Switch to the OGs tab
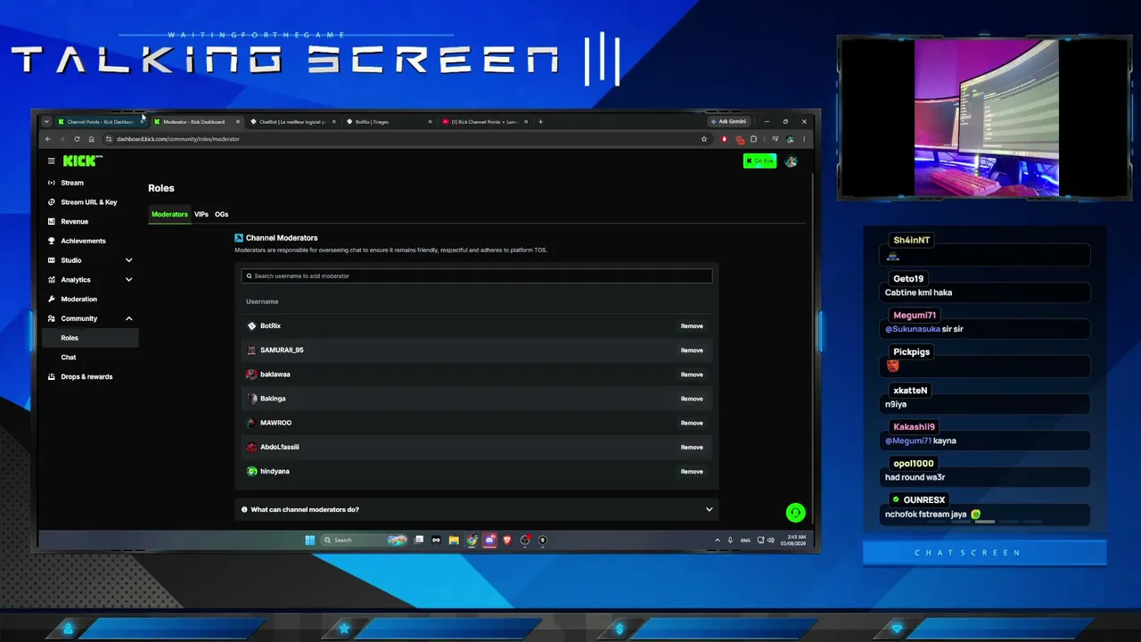The width and height of the screenshot is (1141, 642). click(x=221, y=214)
